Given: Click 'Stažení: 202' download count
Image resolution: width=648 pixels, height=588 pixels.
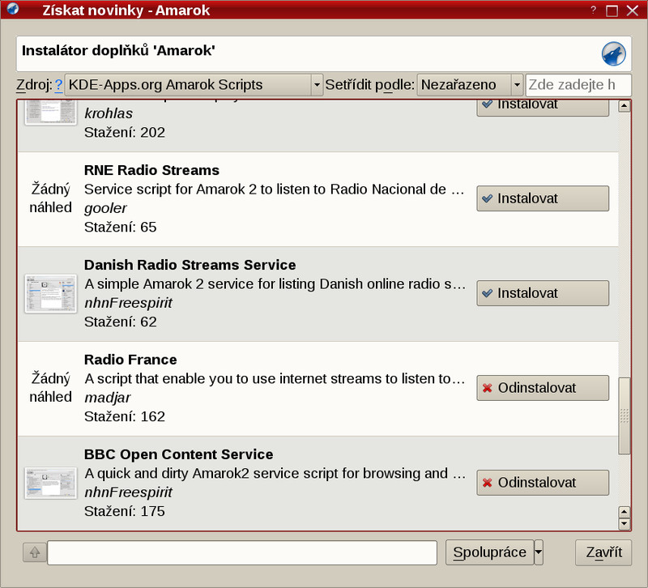Looking at the screenshot, I should coord(125,133).
